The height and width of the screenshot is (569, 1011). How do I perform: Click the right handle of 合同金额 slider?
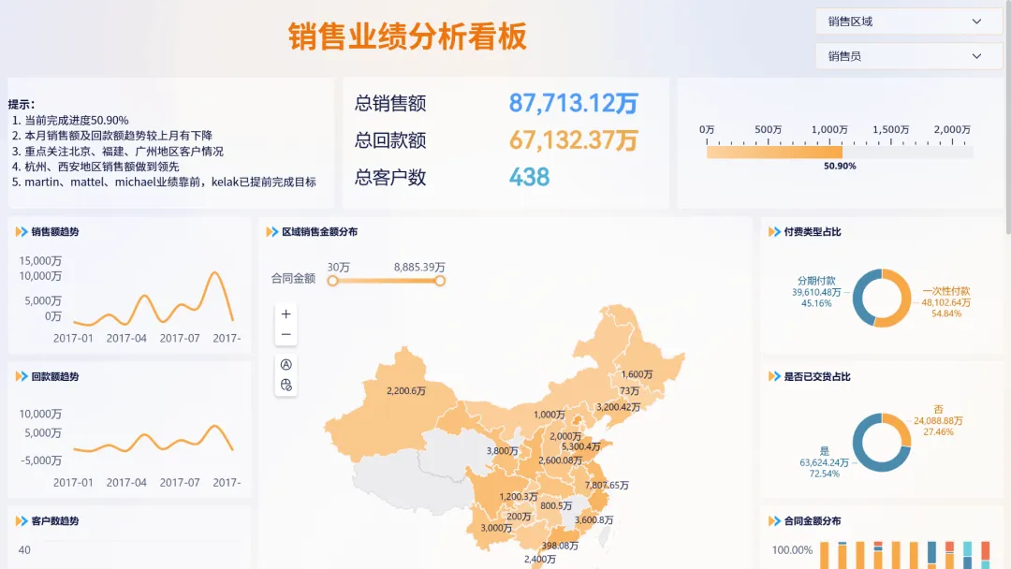(440, 281)
